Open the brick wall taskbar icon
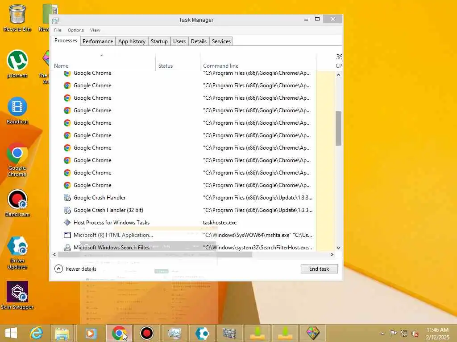The image size is (457, 342). 229,333
